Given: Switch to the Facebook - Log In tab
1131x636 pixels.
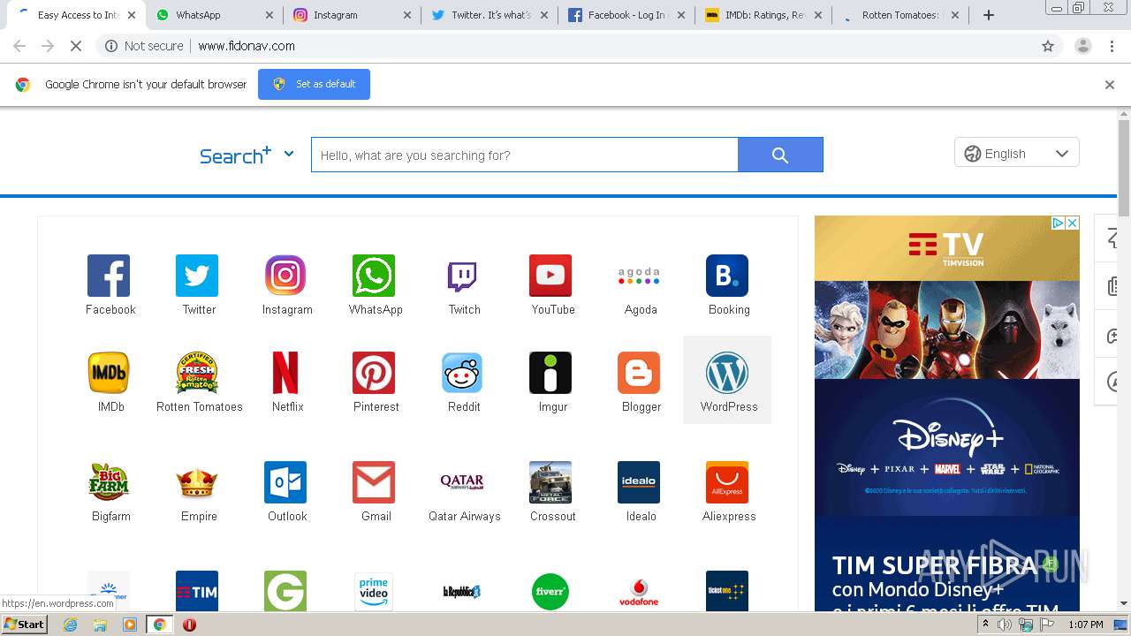Looking at the screenshot, I should pos(627,15).
